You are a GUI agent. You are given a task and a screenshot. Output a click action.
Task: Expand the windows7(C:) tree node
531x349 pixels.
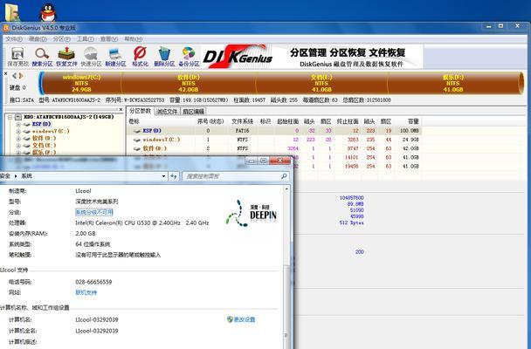pos(18,131)
